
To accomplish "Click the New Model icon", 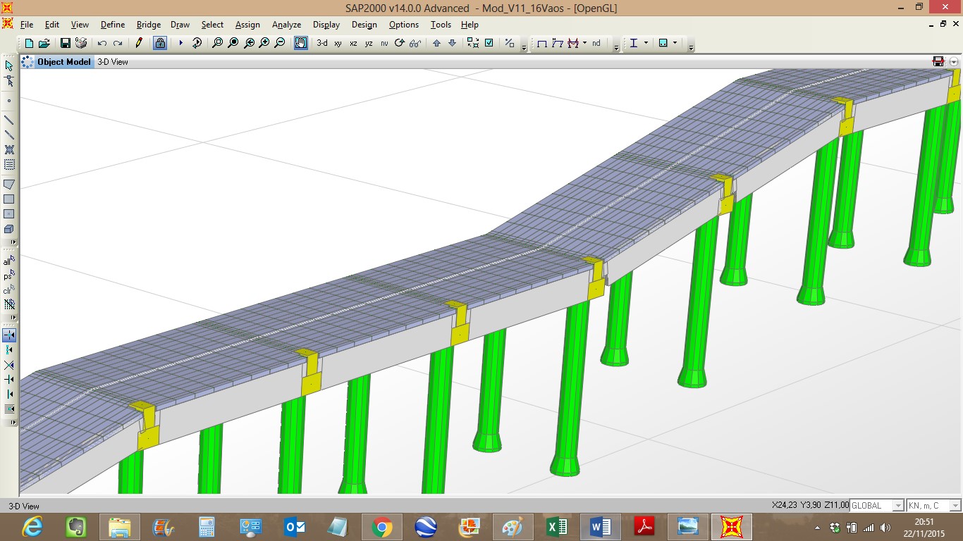I will 29,43.
